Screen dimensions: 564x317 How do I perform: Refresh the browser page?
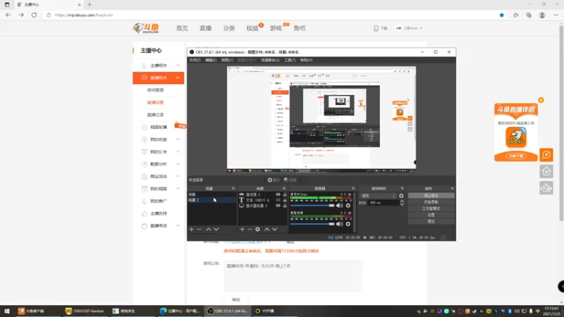pyautogui.click(x=34, y=15)
